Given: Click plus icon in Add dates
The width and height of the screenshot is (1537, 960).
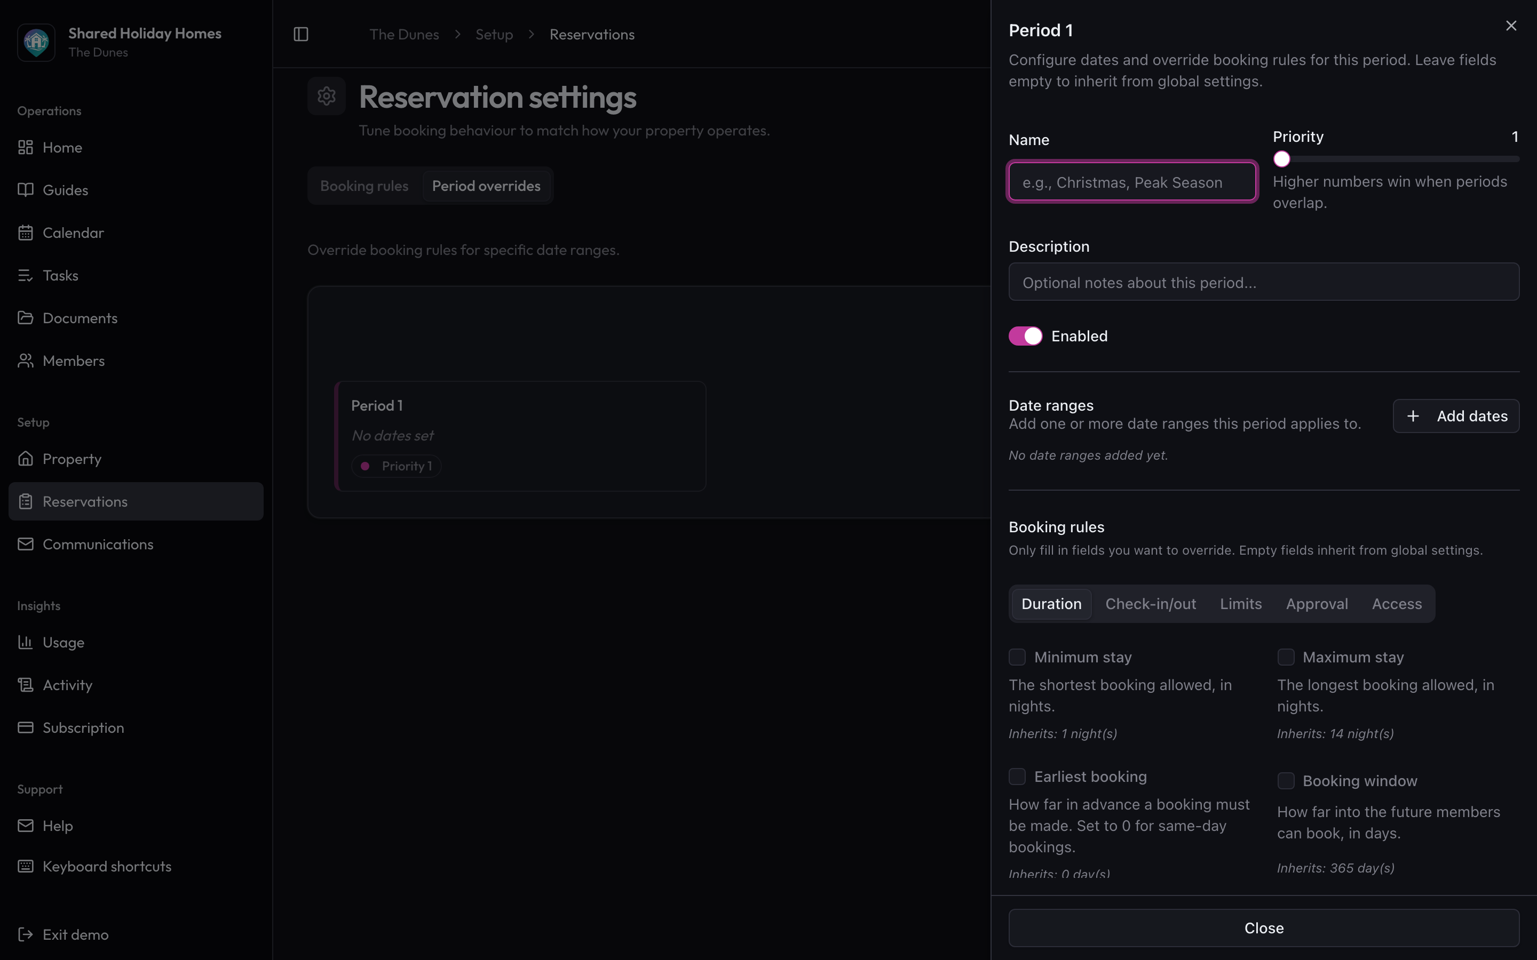Looking at the screenshot, I should [1413, 416].
